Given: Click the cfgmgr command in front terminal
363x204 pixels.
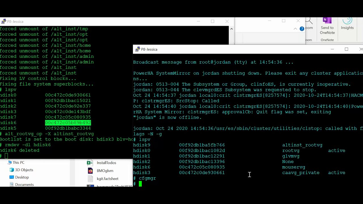Looking at the screenshot, I should [x=147, y=178].
